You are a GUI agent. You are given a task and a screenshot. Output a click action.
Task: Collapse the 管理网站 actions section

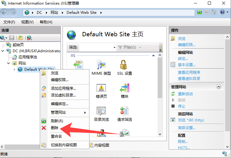[x=219, y=87]
